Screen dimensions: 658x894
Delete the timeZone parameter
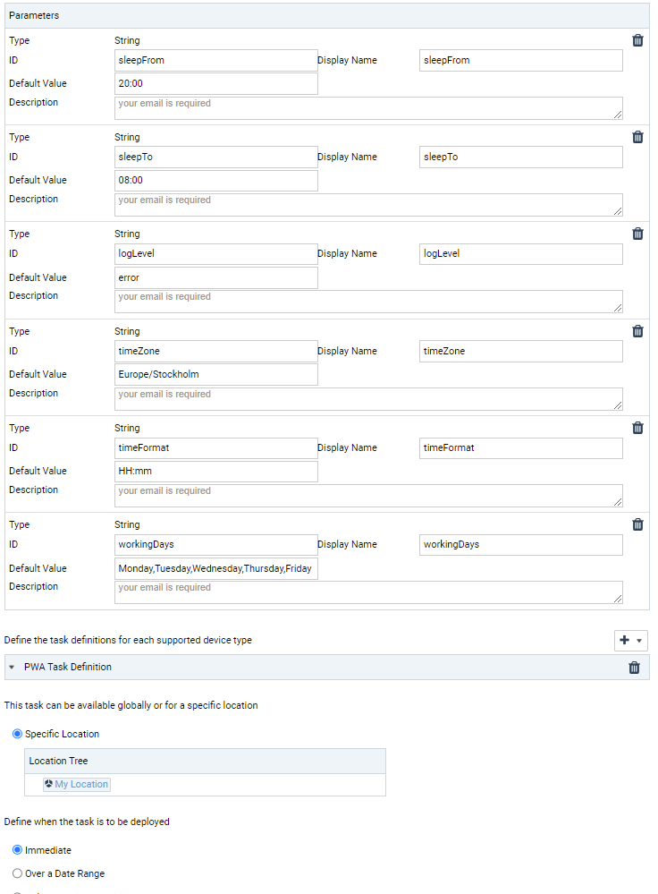coord(637,331)
